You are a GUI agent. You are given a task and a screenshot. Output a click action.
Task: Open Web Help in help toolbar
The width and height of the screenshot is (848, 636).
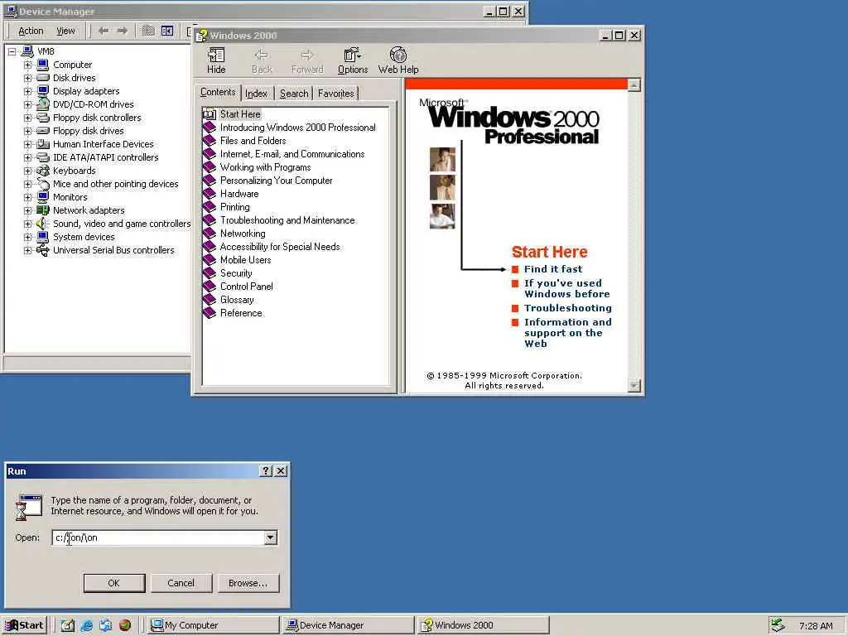click(398, 60)
